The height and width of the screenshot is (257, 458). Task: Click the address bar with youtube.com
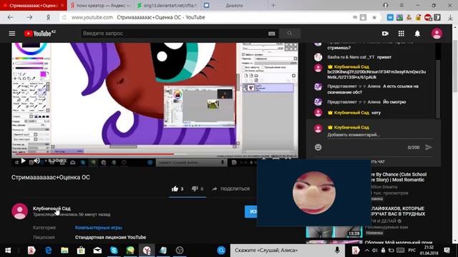coord(205,17)
